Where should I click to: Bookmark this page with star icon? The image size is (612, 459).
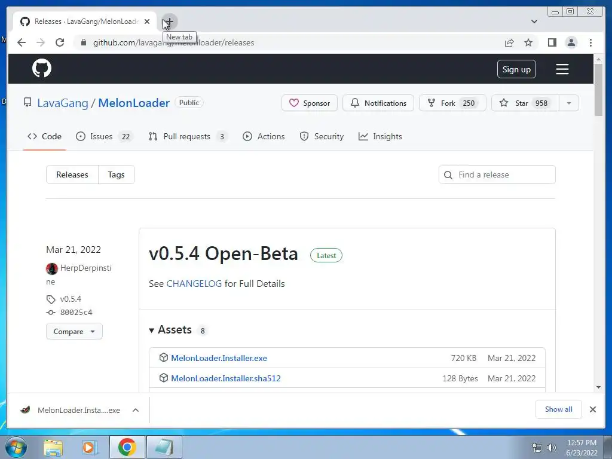pos(528,42)
